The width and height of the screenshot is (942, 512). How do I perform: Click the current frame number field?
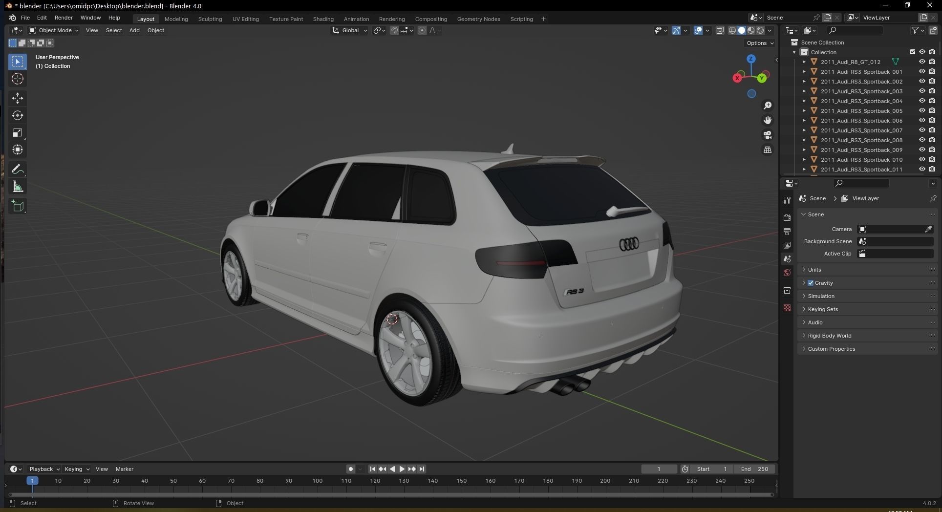(659, 469)
